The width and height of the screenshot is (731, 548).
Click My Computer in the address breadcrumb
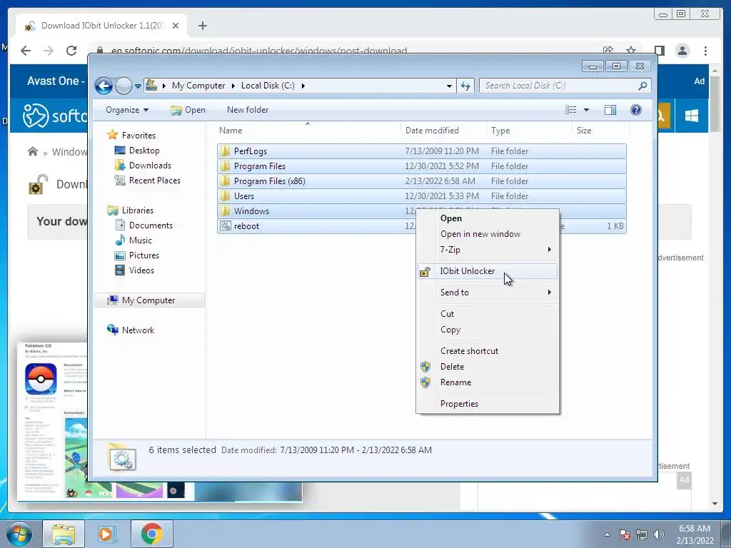198,86
